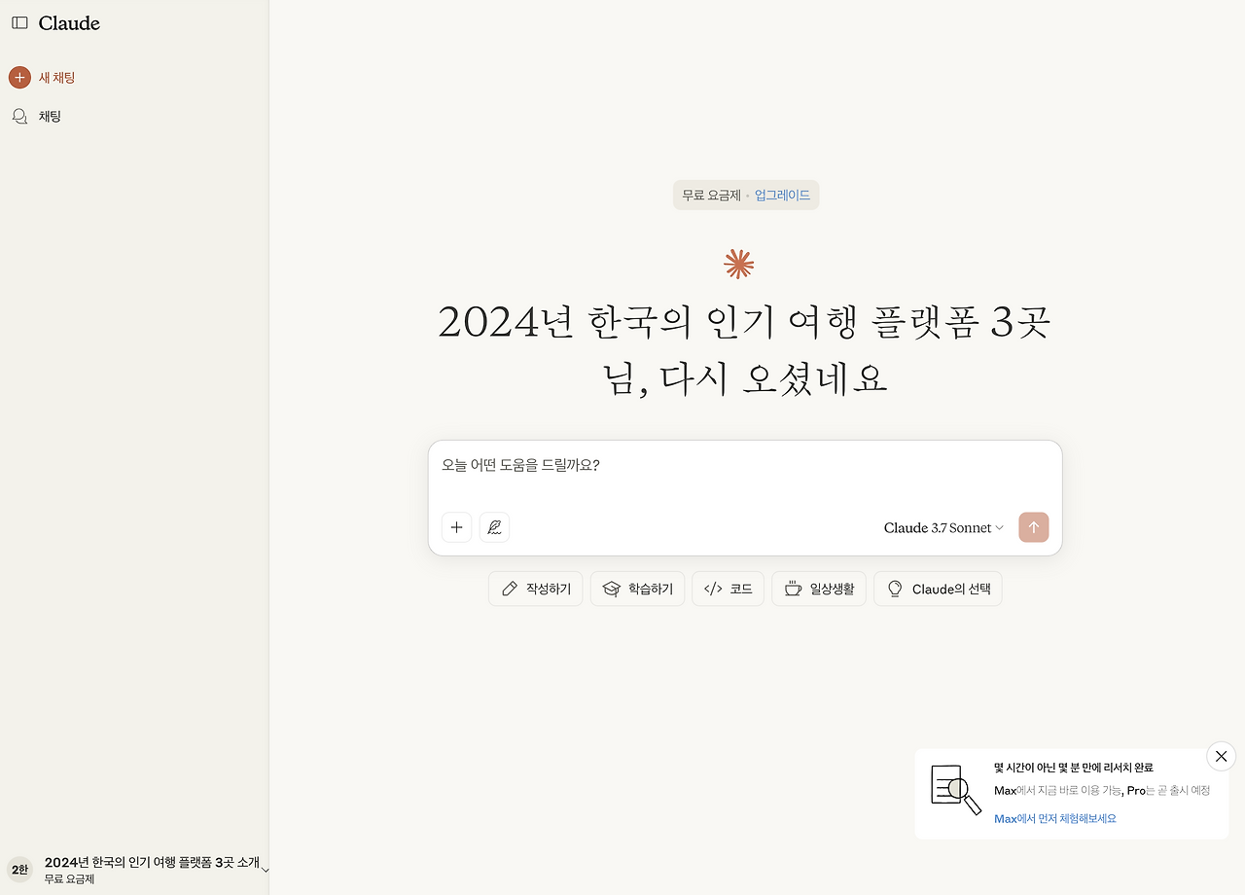The image size is (1245, 895).
Task: Open the chats list in the sidebar
Action: tap(19, 116)
